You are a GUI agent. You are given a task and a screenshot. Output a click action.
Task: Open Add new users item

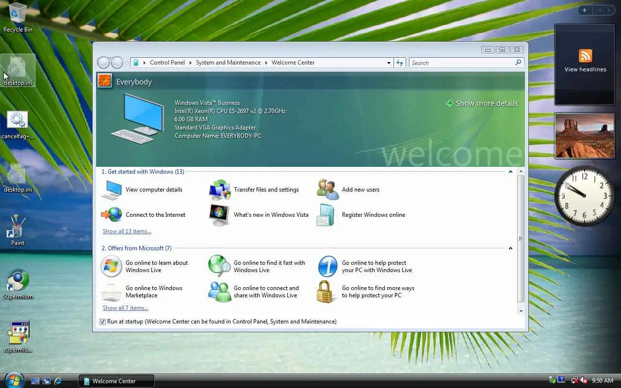click(x=348, y=190)
